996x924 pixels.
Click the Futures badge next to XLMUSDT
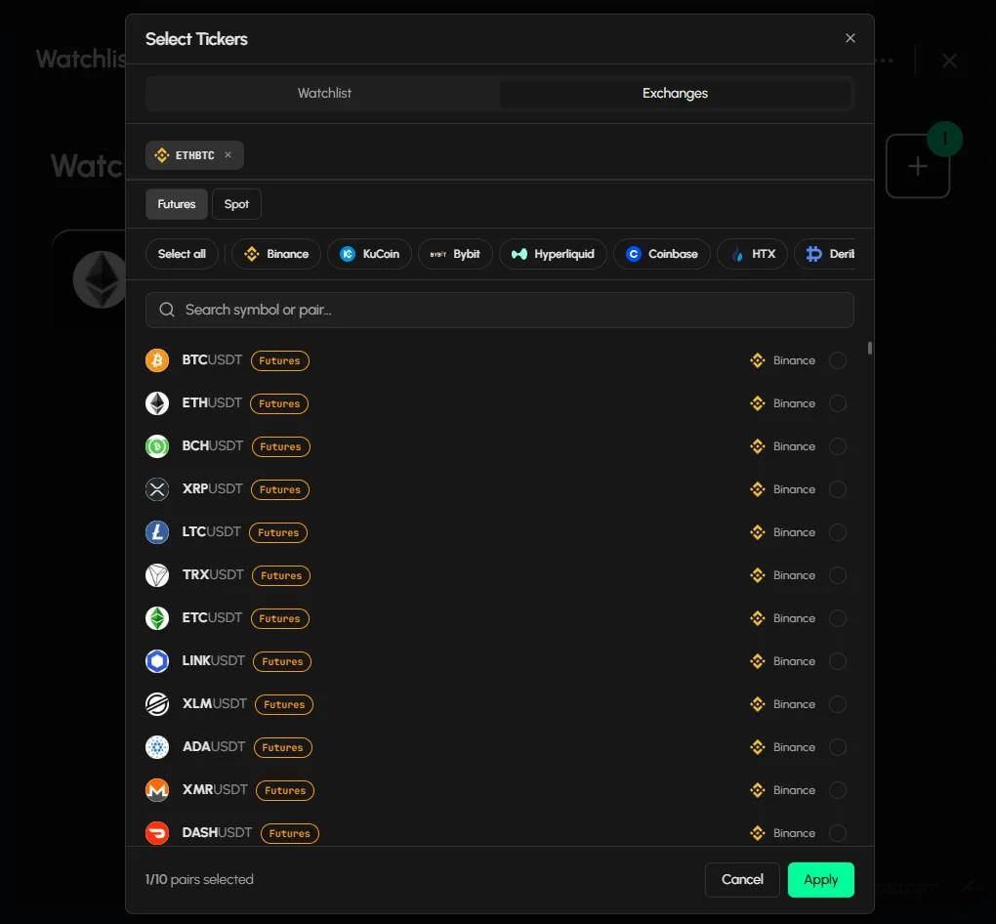tap(284, 704)
